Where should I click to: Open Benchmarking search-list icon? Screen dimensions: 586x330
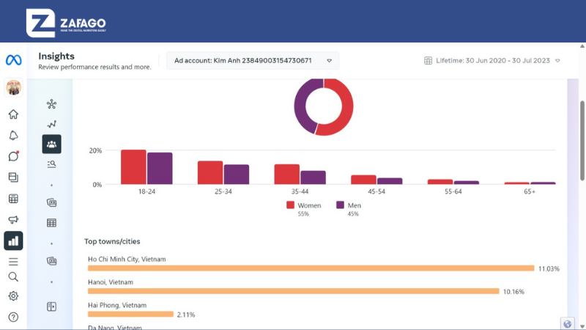click(x=51, y=164)
